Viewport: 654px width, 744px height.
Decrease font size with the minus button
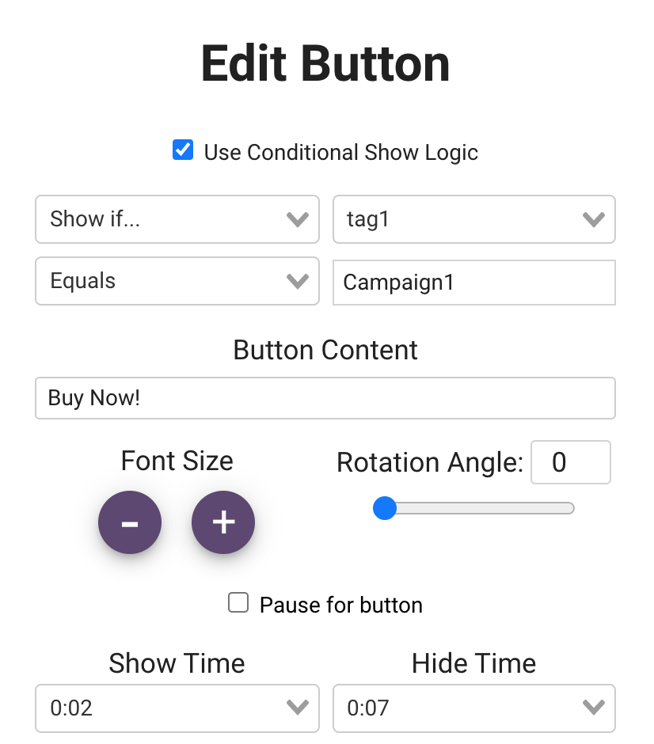[130, 522]
